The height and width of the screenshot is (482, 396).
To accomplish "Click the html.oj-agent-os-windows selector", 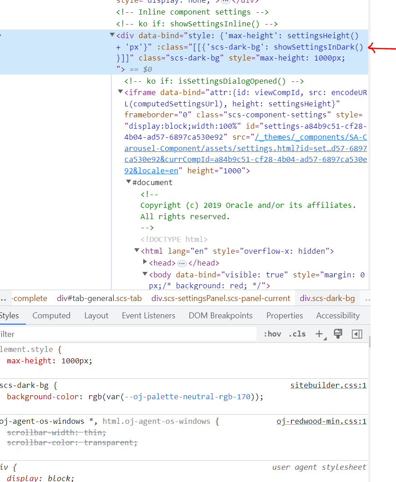I will [x=156, y=421].
